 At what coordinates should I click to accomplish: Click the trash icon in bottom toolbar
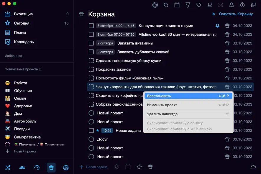(x=150, y=167)
